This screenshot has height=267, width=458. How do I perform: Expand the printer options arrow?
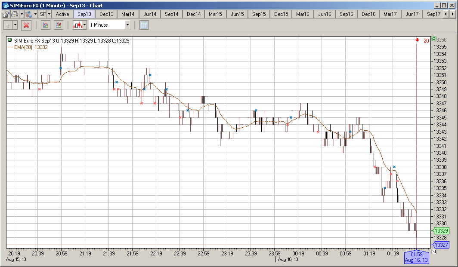click(22, 14)
